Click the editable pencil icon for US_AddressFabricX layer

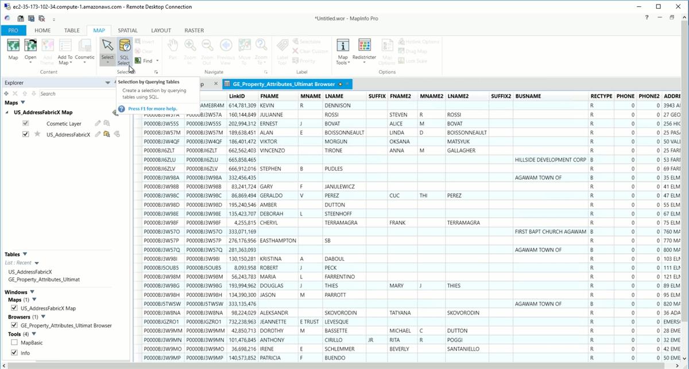(x=98, y=134)
